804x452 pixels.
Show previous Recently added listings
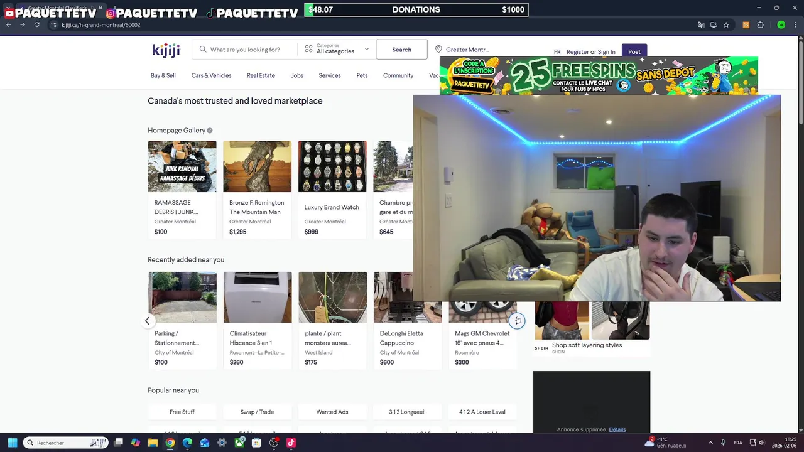coord(147,321)
